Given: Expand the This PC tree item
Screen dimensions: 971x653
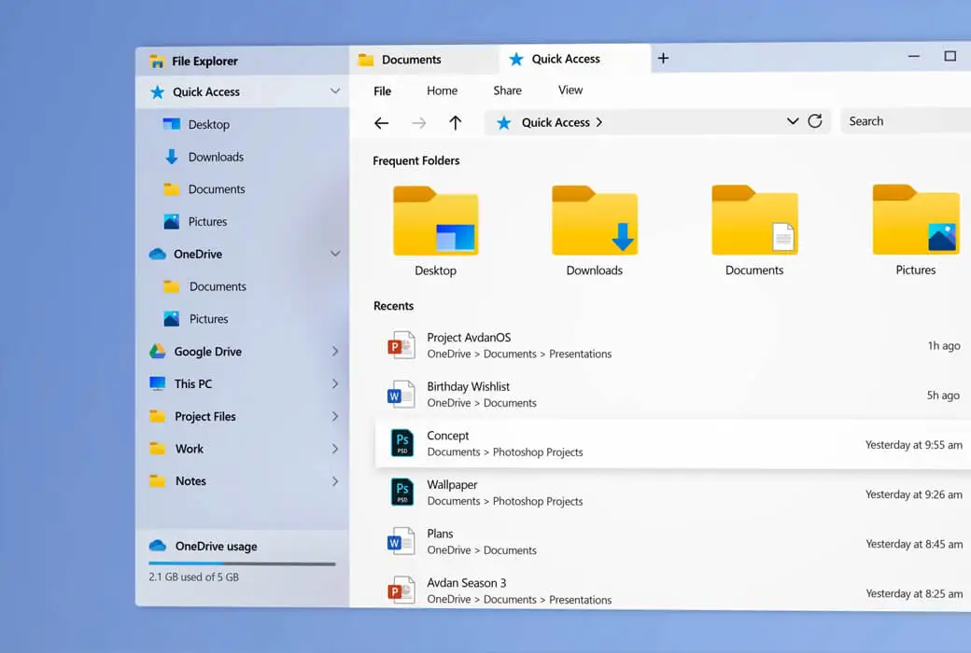Looking at the screenshot, I should coord(335,383).
